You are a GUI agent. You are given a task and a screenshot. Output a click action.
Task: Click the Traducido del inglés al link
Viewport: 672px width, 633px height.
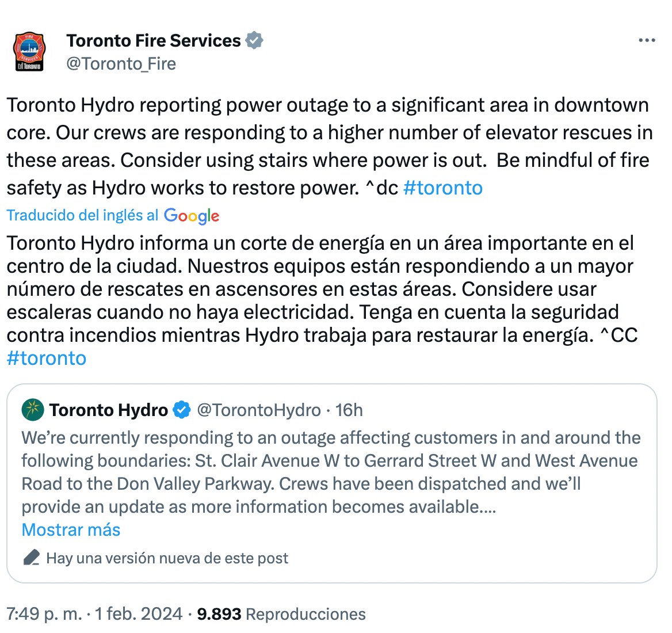[82, 215]
